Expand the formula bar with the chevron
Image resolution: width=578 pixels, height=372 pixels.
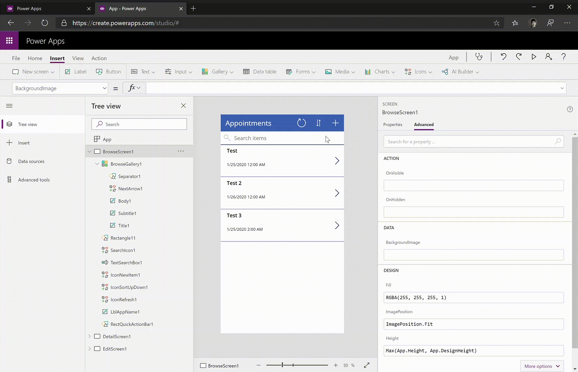tap(562, 88)
